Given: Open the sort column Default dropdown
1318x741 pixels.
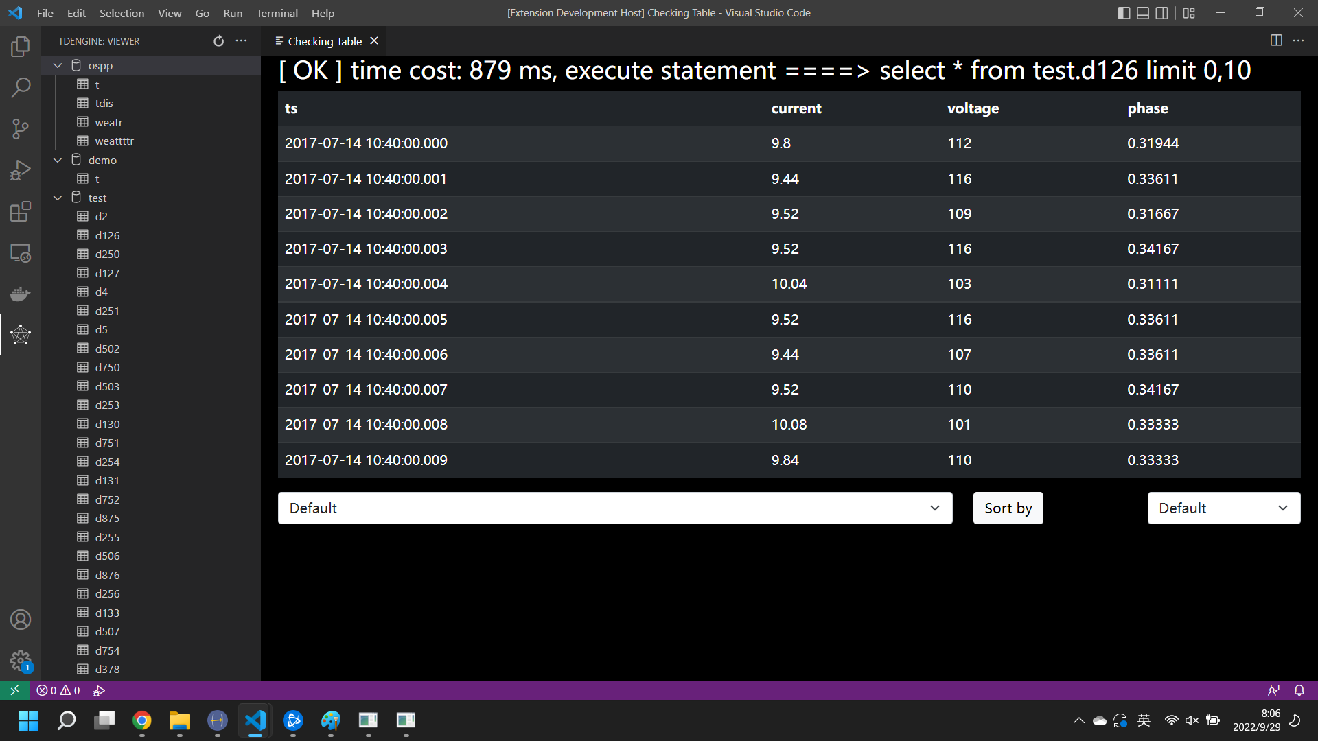Looking at the screenshot, I should coord(615,508).
